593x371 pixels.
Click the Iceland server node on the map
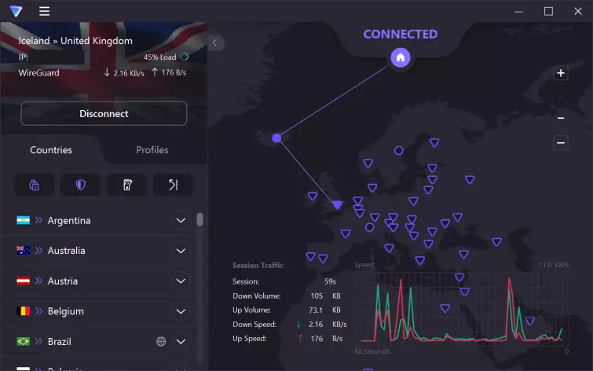pos(276,138)
